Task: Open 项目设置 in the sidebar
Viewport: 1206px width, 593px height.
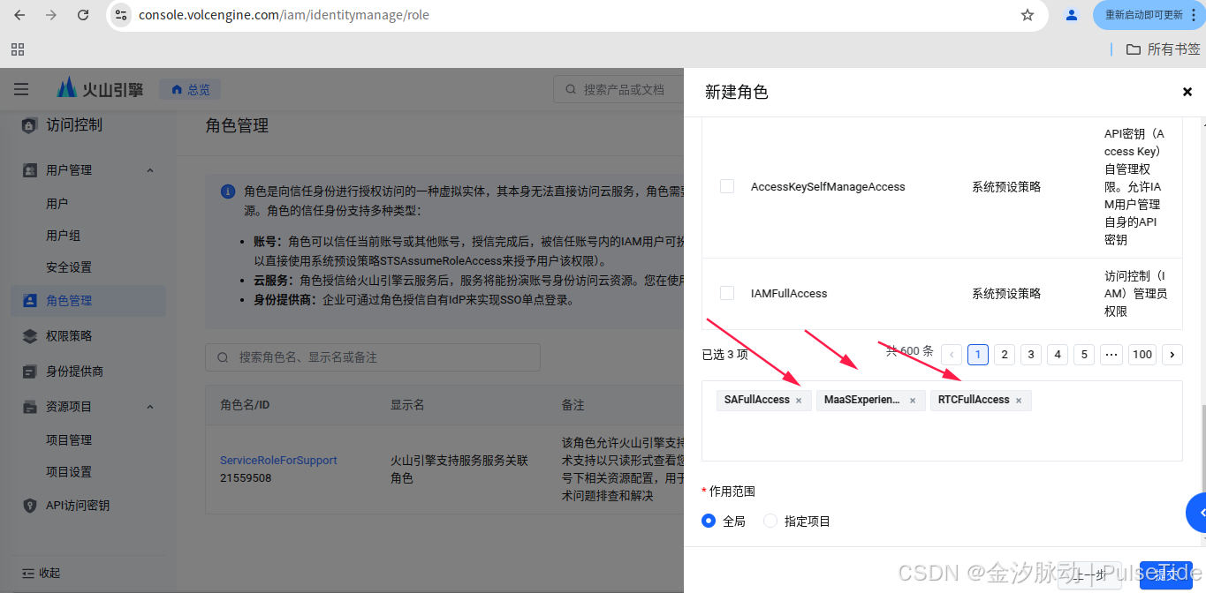Action: pyautogui.click(x=69, y=472)
